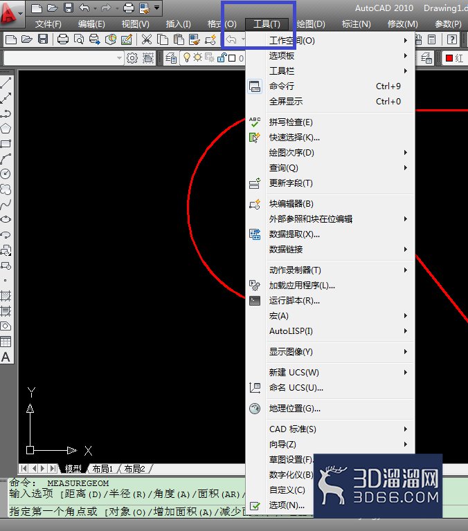The width and height of the screenshot is (468, 531).
Task: Select the Polyline tool
Action: (x=6, y=113)
